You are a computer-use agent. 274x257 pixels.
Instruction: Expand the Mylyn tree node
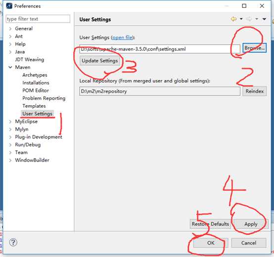click(10, 129)
